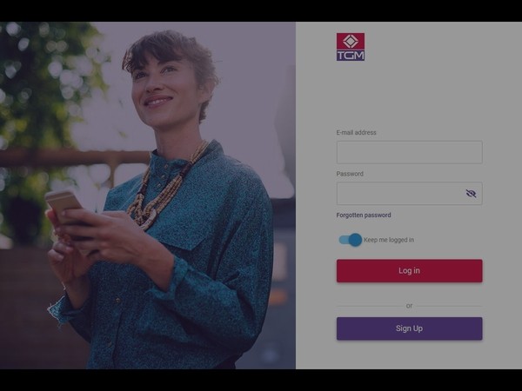Focus the Password input field

(409, 194)
